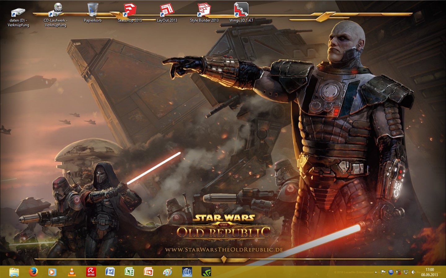Launch Paint from the taskbar
Viewport: 446px width, 278px height.
click(168, 272)
